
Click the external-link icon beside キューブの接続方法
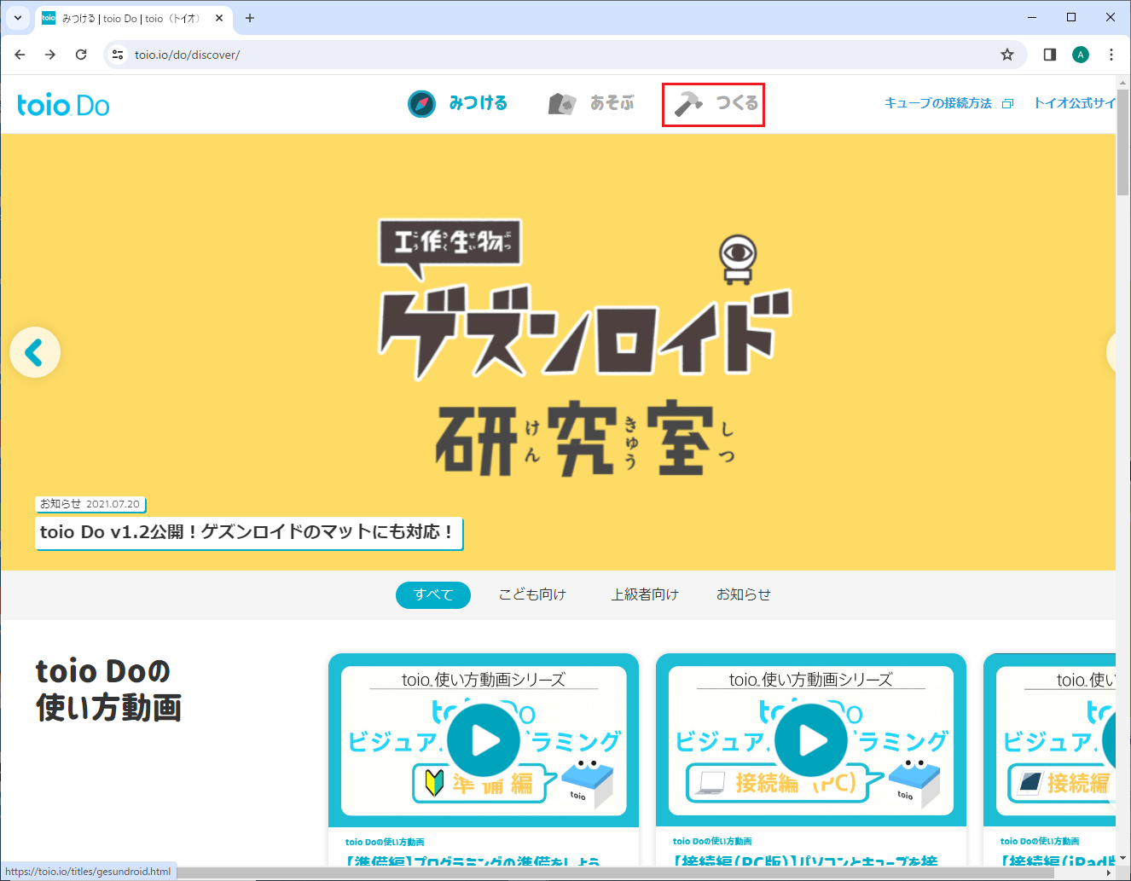[1008, 102]
